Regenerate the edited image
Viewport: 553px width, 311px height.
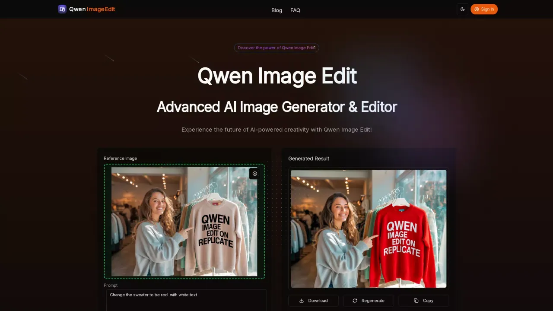369,301
